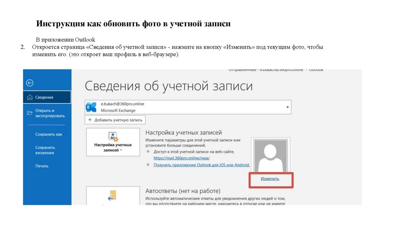Click the home icon beside Сведения
Image resolution: width=417 pixels, height=233 pixels.
click(x=30, y=97)
